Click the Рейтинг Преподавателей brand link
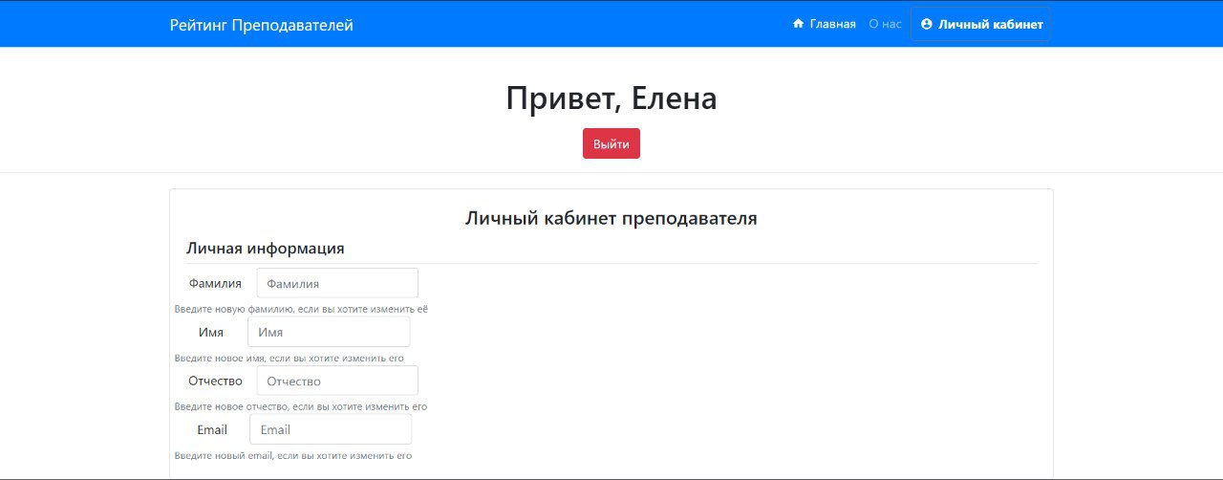Image resolution: width=1223 pixels, height=480 pixels. click(261, 25)
